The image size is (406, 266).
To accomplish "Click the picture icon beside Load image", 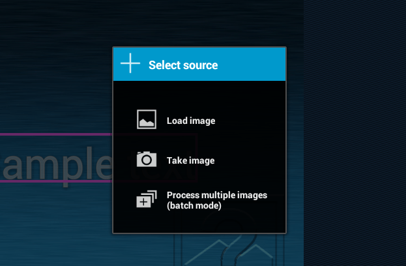I will [x=147, y=119].
